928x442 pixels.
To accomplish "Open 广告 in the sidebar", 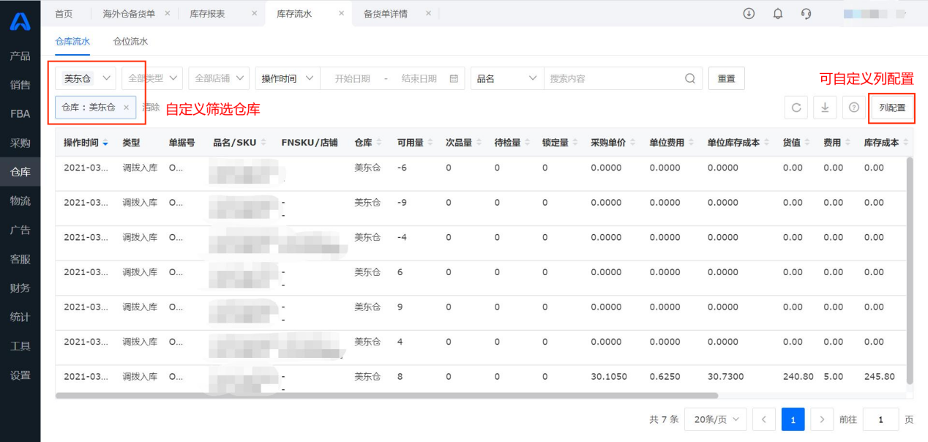I will point(20,230).
